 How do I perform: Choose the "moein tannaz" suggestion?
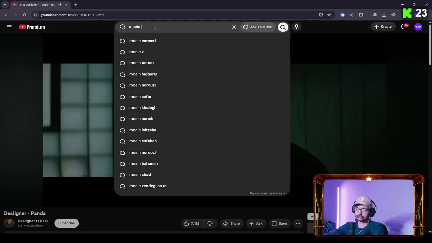coord(202,63)
